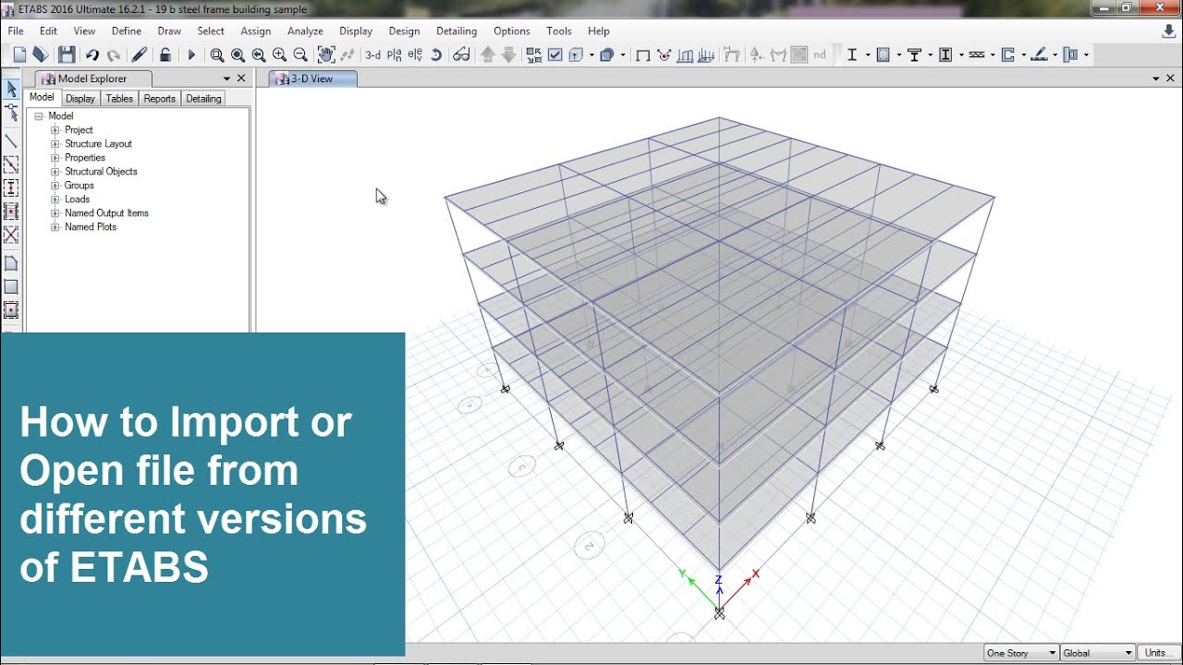Toggle perspective view eyeglasses icon

tap(460, 55)
